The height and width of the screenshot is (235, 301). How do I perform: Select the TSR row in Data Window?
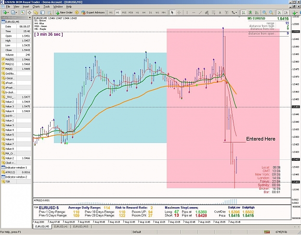16,182
